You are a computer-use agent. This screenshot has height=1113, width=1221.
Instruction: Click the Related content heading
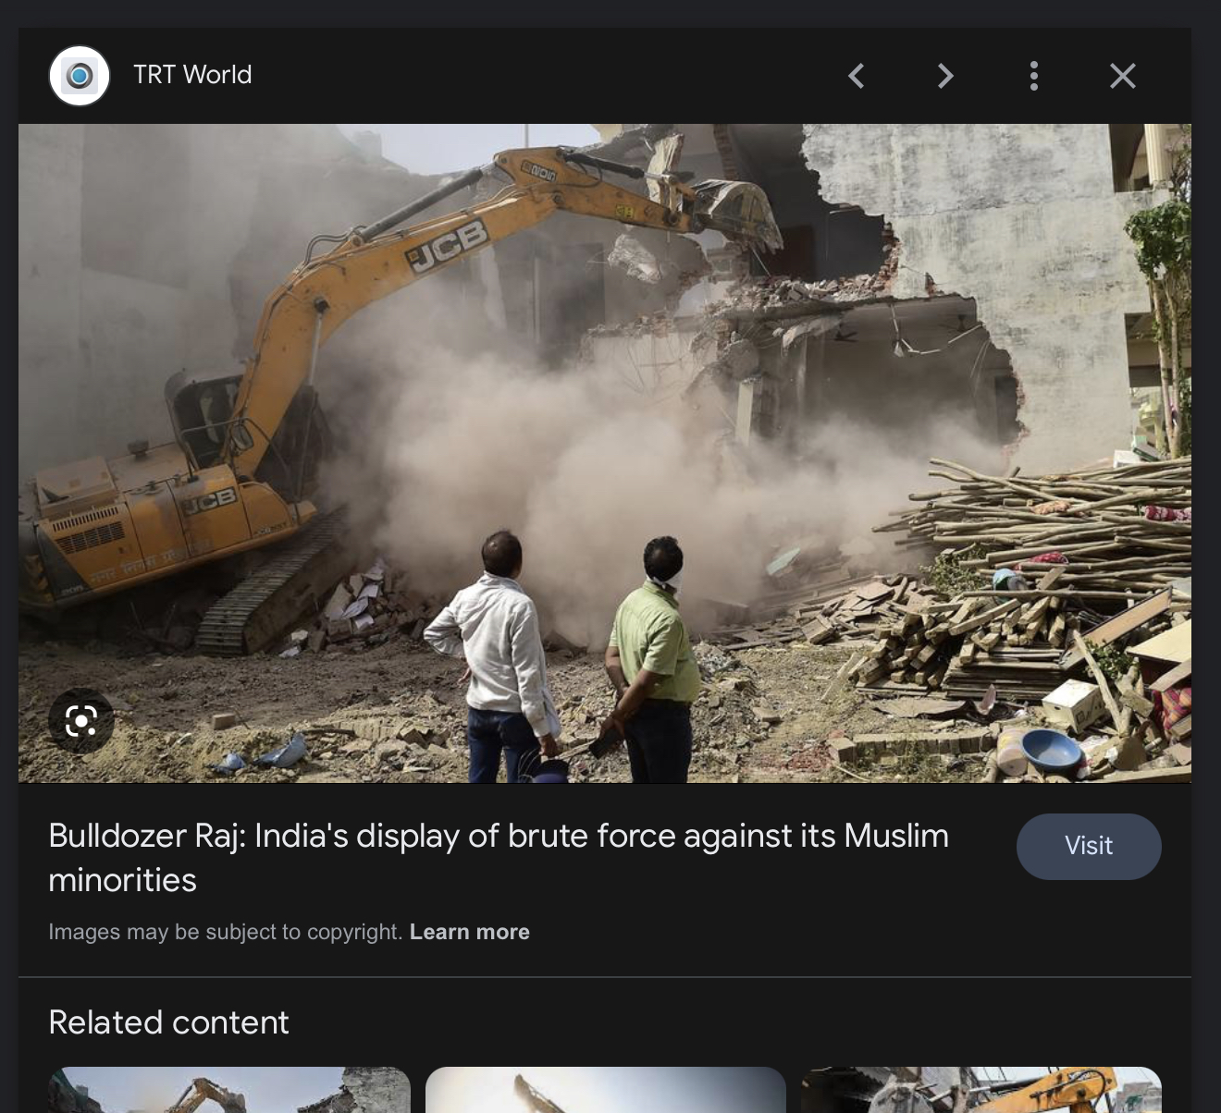tap(168, 1022)
